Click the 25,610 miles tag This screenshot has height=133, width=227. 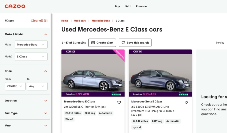pos(73,113)
